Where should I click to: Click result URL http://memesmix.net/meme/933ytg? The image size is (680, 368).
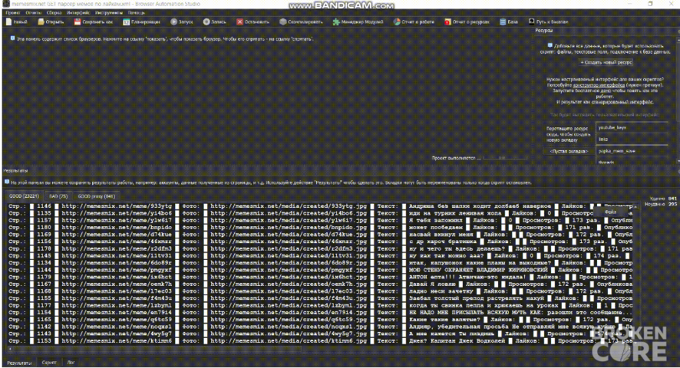117,206
